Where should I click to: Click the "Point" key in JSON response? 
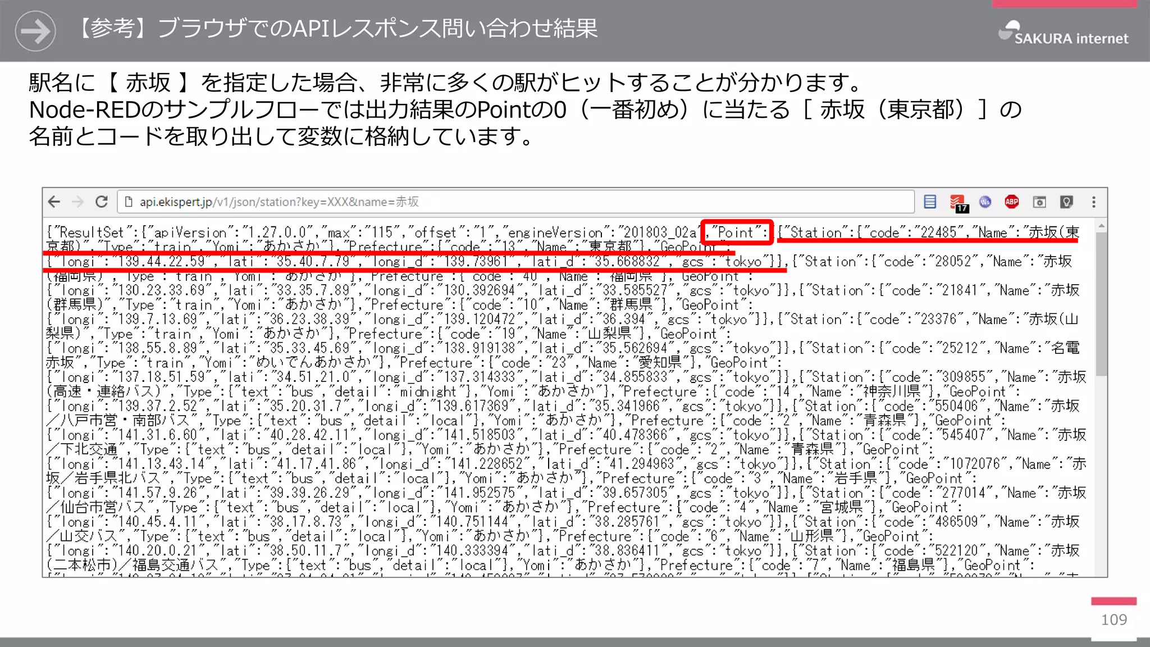click(736, 232)
